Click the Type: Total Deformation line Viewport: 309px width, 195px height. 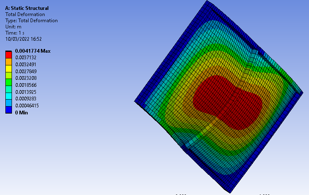31,21
